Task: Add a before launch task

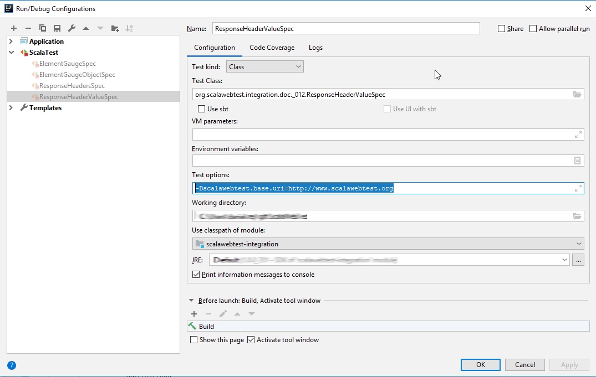Action: [194, 314]
